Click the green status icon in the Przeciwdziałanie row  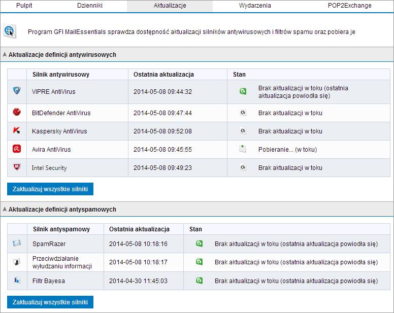pos(199,262)
